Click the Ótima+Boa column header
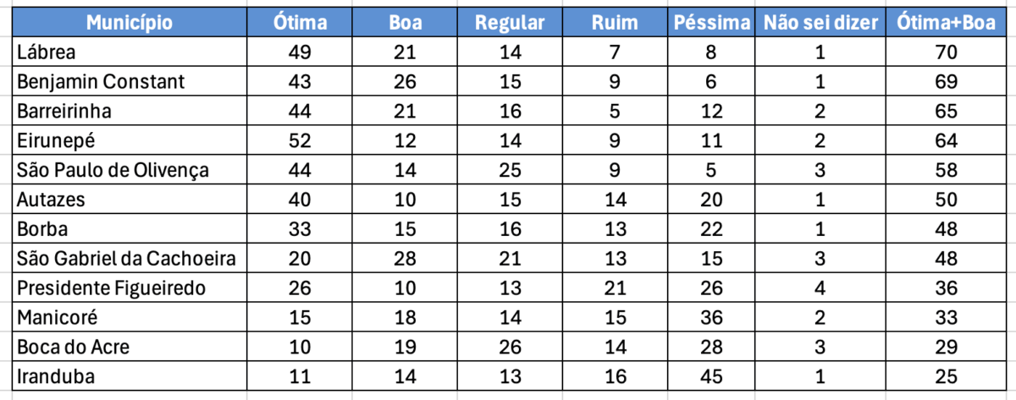Image resolution: width=1016 pixels, height=400 pixels. [x=947, y=23]
